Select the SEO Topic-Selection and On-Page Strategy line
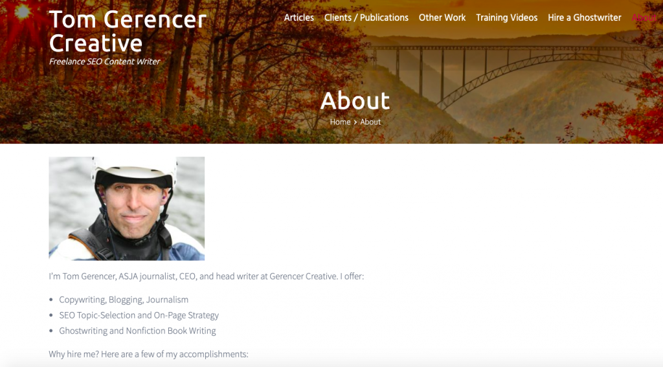The width and height of the screenshot is (663, 367). [139, 315]
